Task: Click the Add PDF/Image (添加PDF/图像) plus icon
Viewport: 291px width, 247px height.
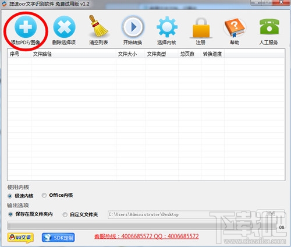Action: [x=26, y=27]
